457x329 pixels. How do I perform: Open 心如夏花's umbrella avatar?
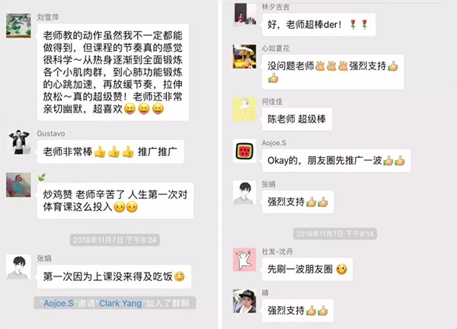(x=244, y=56)
